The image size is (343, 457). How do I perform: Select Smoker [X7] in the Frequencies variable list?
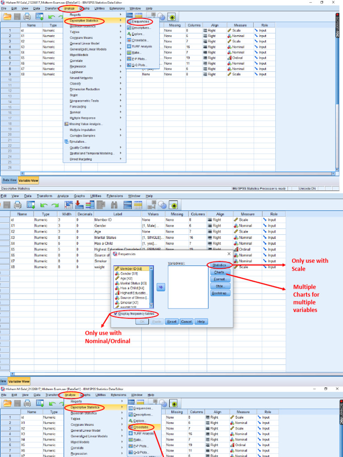tap(132, 303)
